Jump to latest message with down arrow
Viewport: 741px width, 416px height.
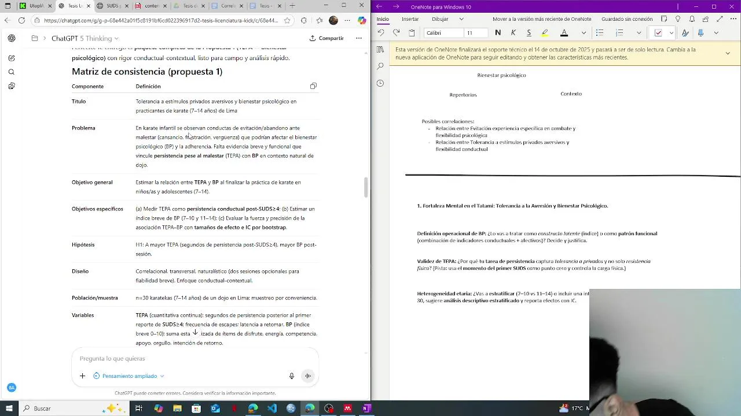point(195,332)
